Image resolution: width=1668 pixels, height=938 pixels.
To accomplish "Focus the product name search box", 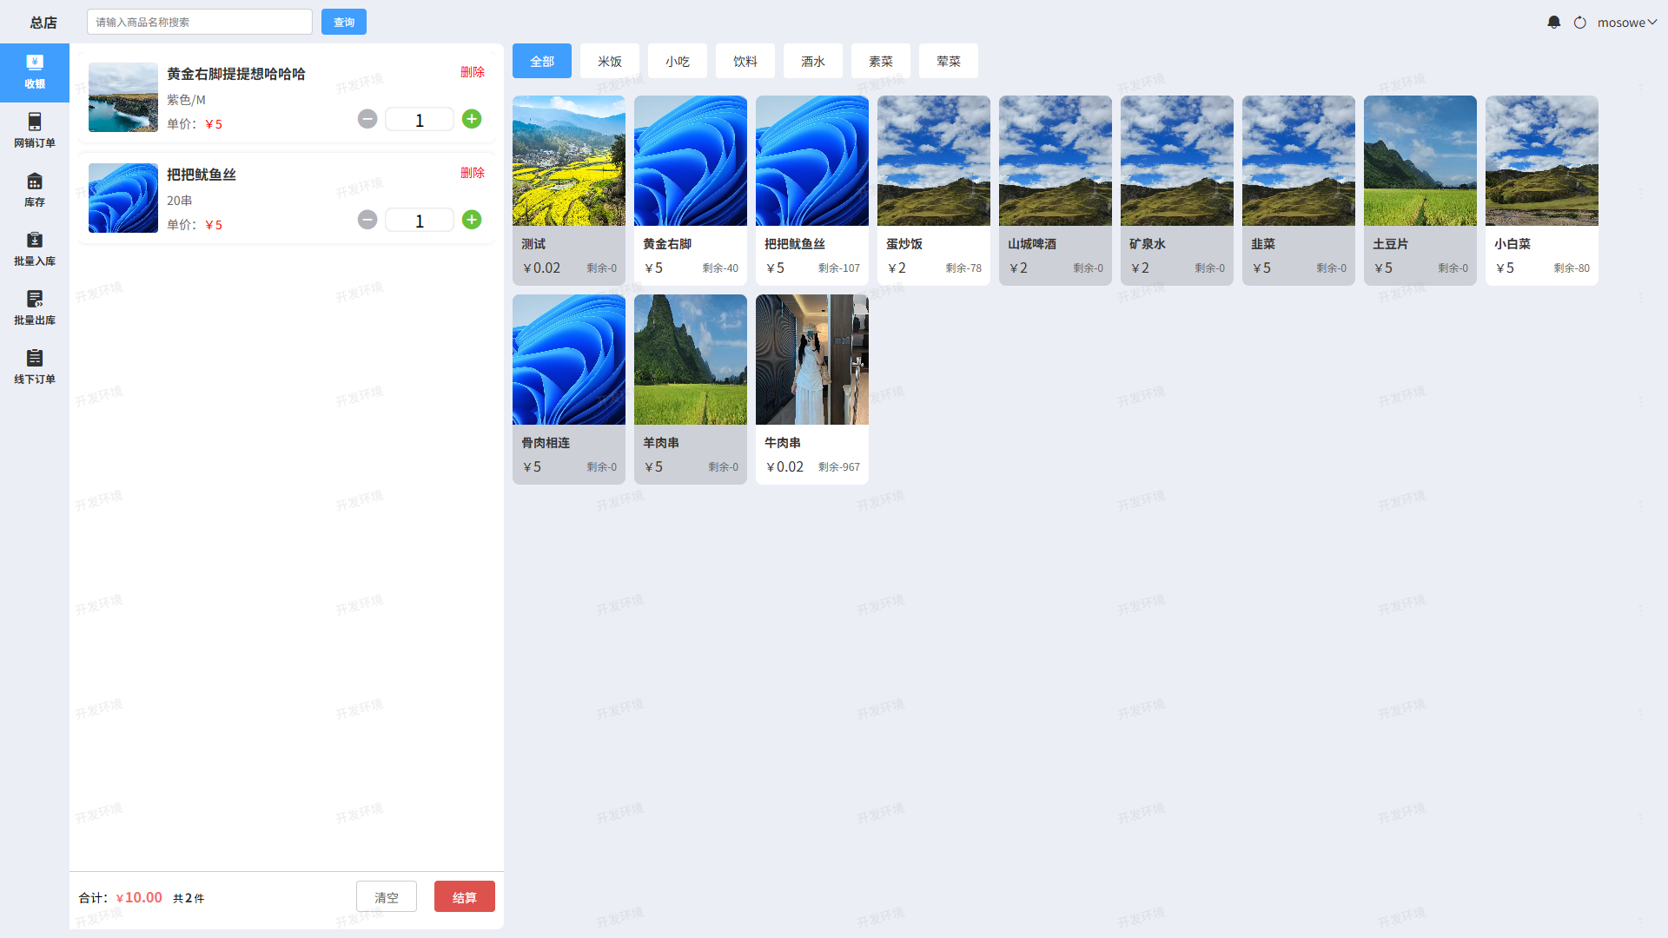I will [200, 22].
